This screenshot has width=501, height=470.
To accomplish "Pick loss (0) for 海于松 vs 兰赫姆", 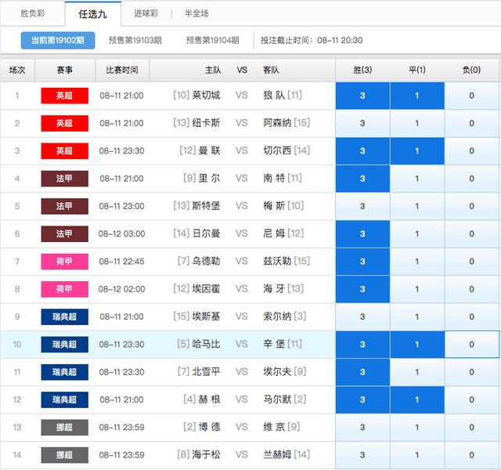I will [x=471, y=455].
